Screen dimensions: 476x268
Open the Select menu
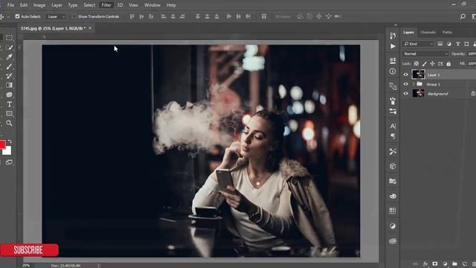(x=89, y=5)
